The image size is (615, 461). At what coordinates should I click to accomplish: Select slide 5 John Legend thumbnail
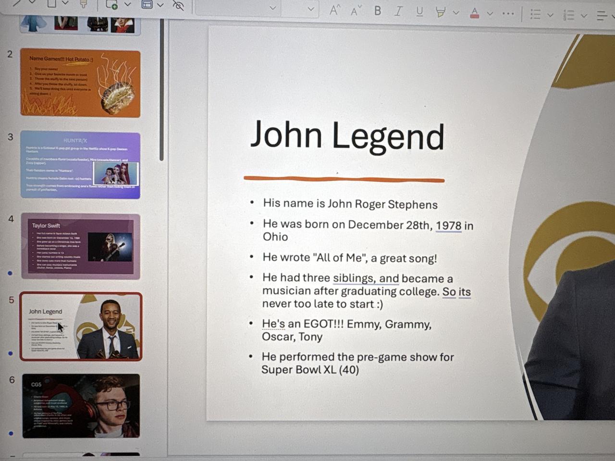(x=81, y=327)
